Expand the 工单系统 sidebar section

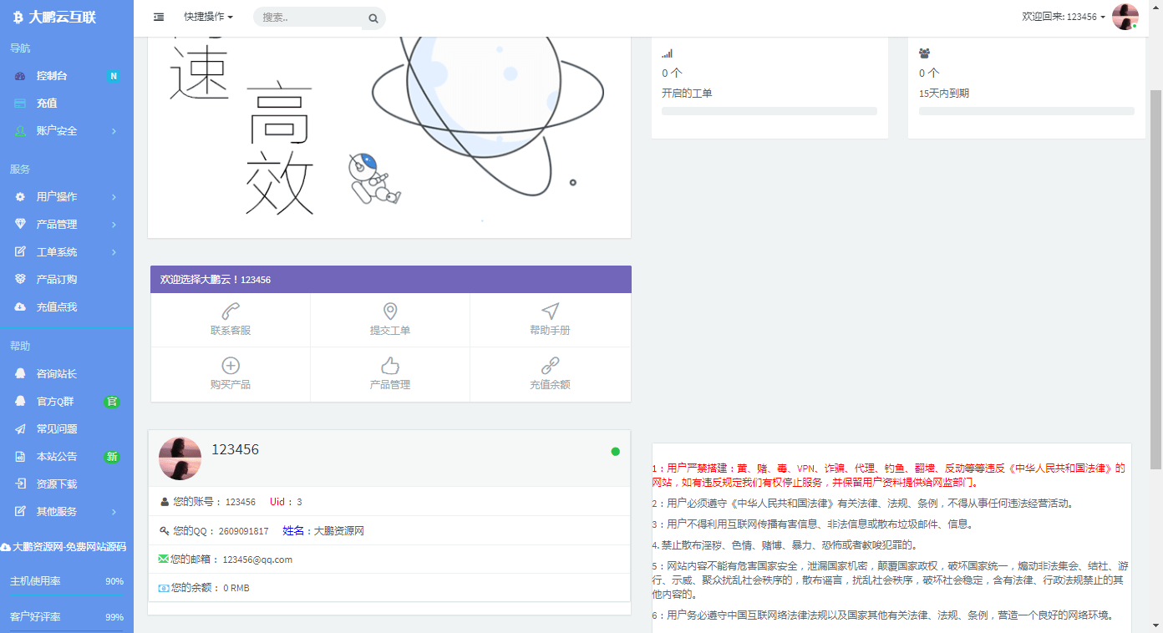[67, 251]
